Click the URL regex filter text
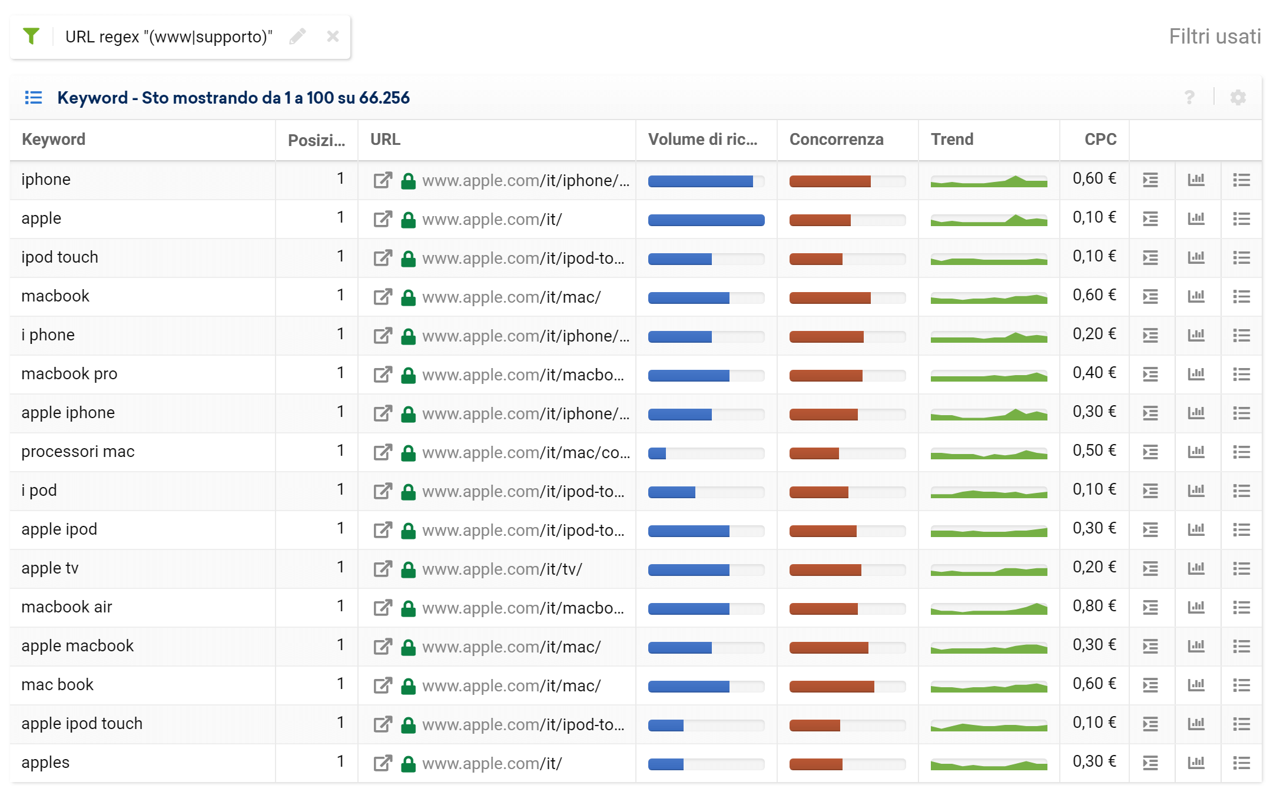The image size is (1280, 795). coord(169,37)
